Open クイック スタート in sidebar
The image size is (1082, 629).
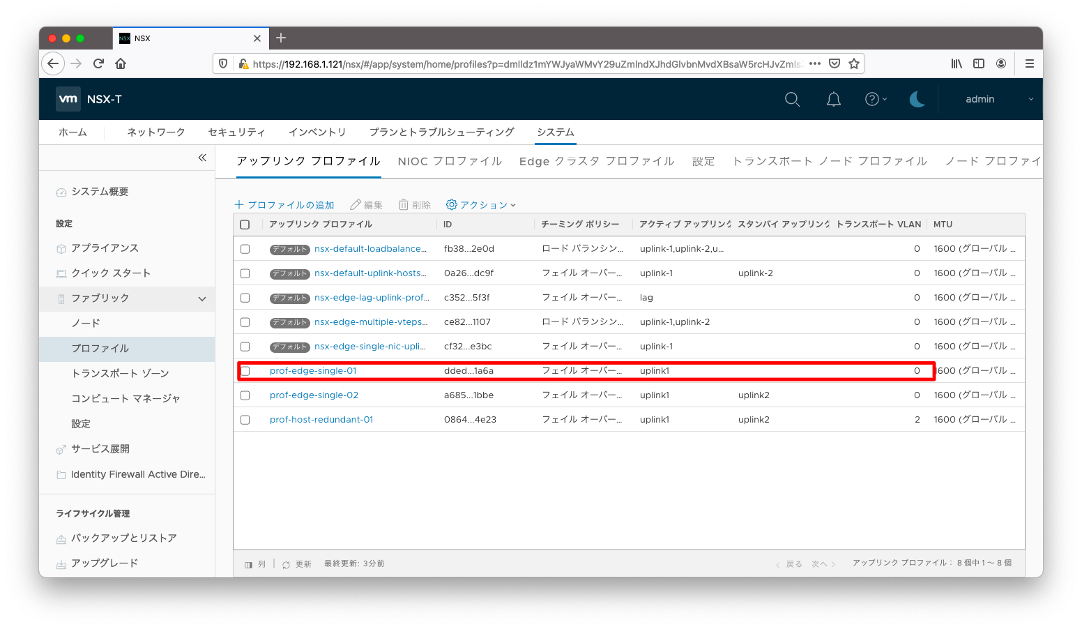111,273
